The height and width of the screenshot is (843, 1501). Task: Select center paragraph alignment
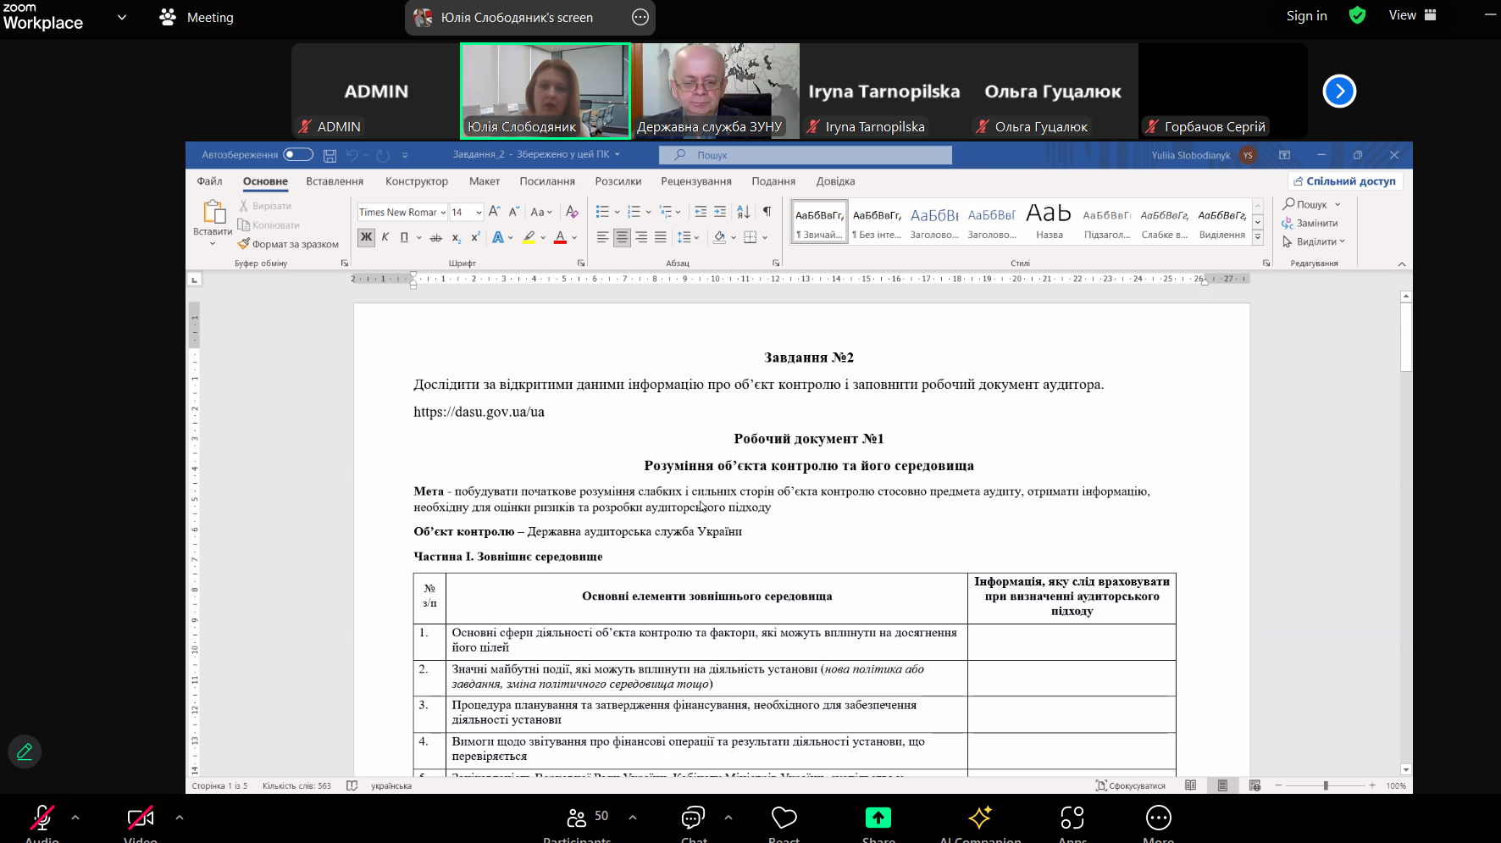622,237
